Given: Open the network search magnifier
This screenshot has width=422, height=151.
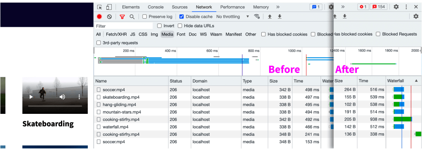Looking at the screenshot, I should 132,17.
